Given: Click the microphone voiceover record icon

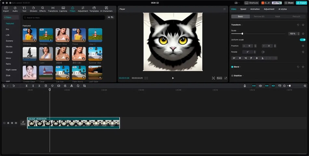Looking at the screenshot, I should [245, 86].
